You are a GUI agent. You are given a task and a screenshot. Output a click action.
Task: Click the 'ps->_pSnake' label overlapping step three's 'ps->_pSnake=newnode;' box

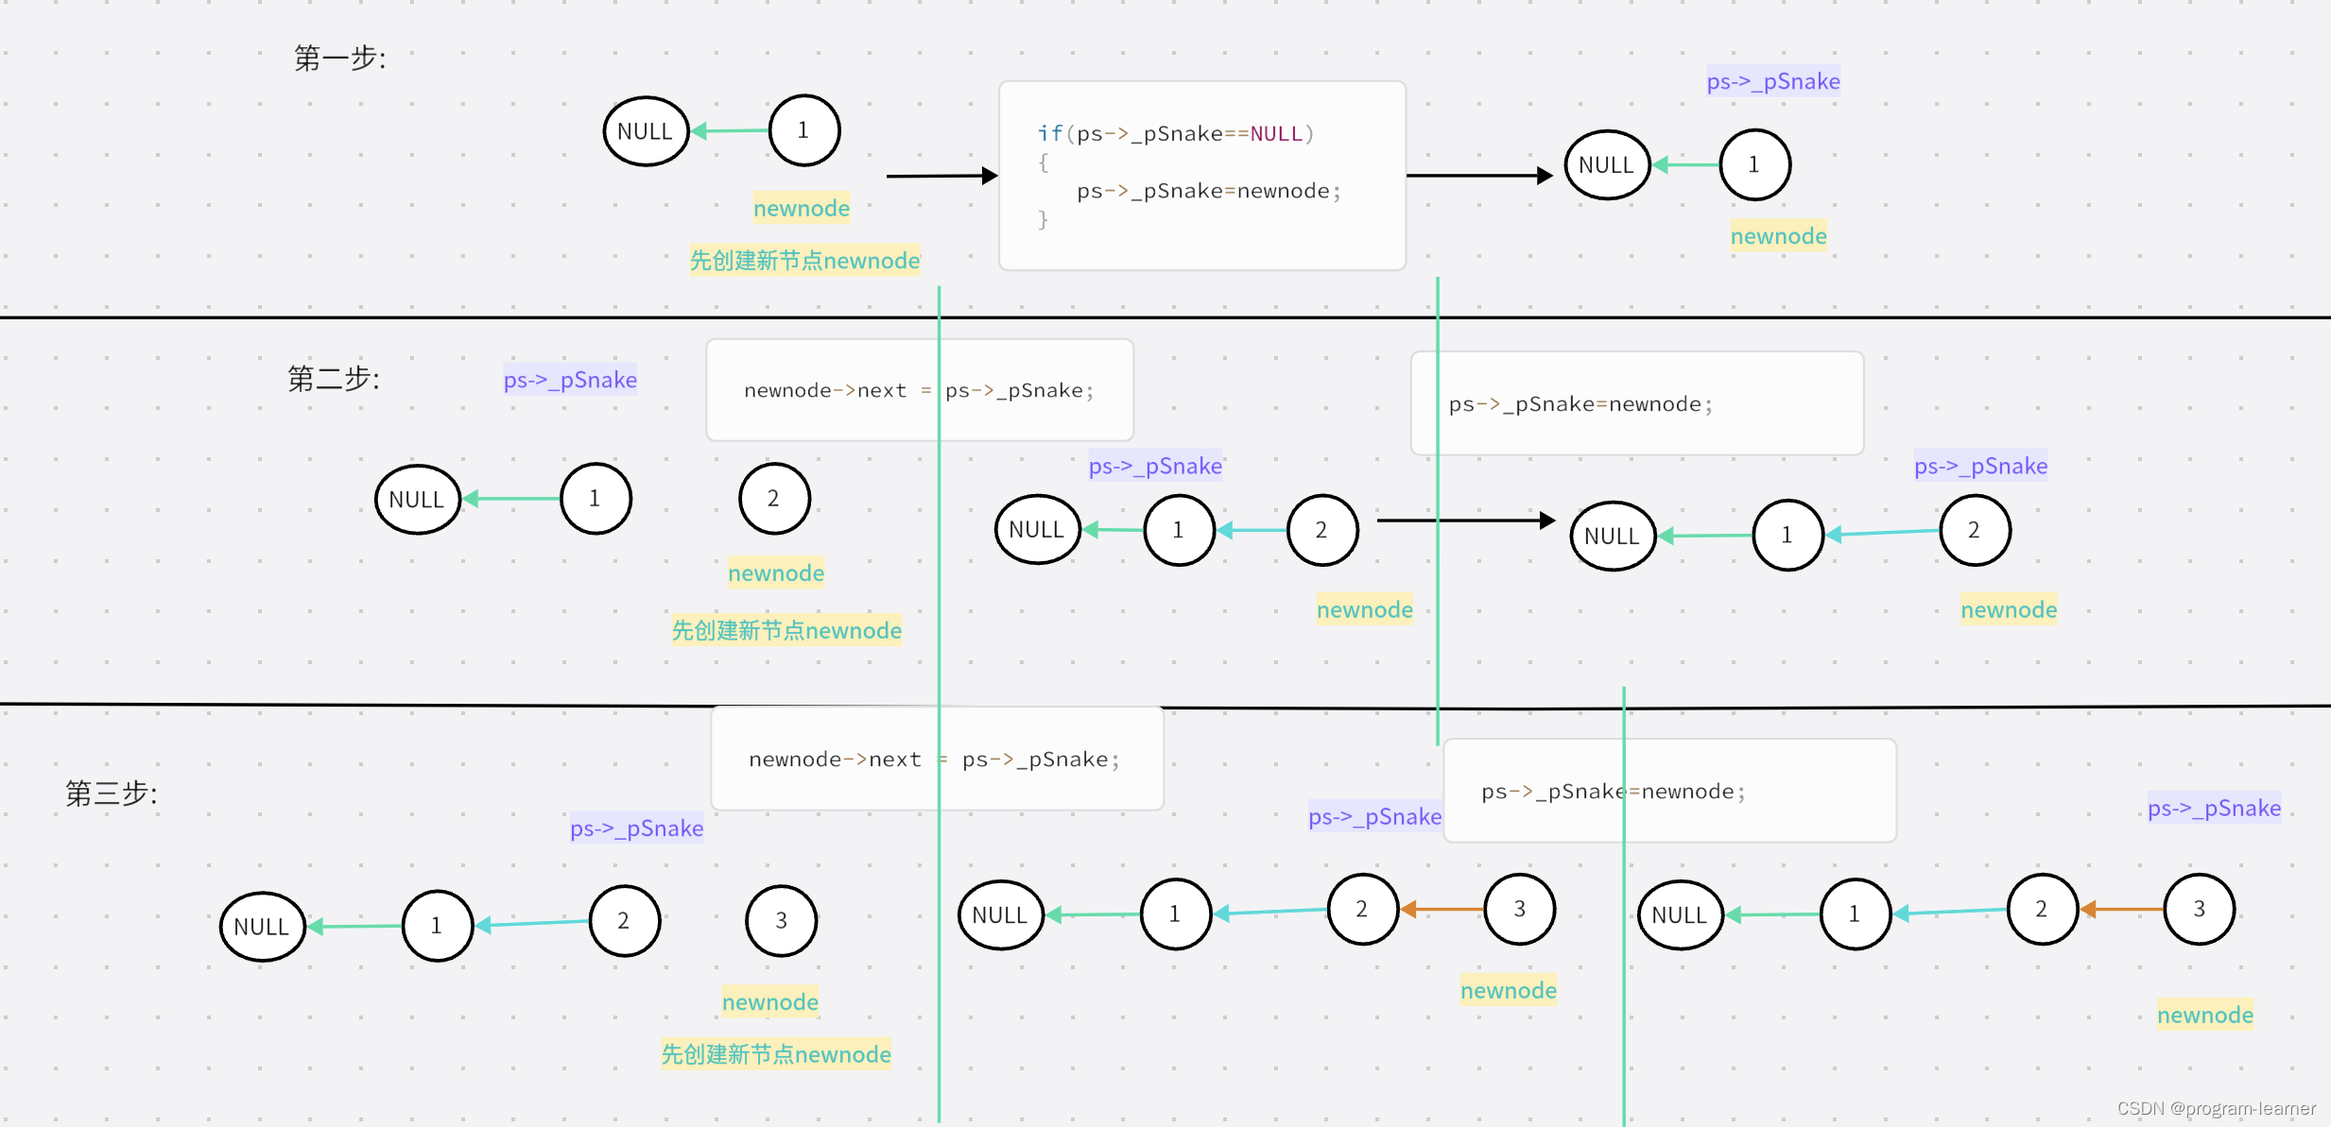[x=1375, y=816]
